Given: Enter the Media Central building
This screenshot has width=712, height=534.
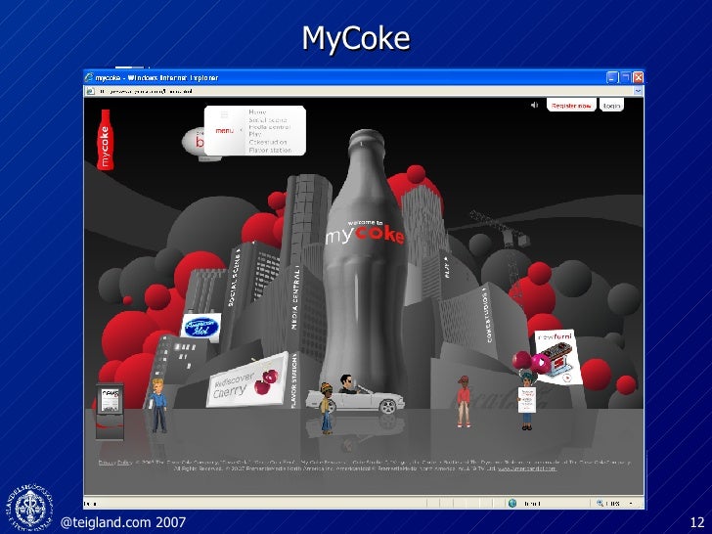Looking at the screenshot, I should 295,299.
